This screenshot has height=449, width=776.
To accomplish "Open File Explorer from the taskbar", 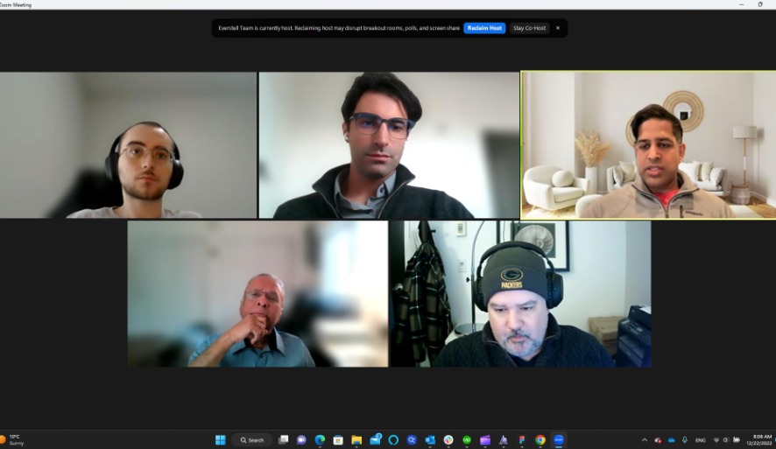I will click(x=356, y=439).
